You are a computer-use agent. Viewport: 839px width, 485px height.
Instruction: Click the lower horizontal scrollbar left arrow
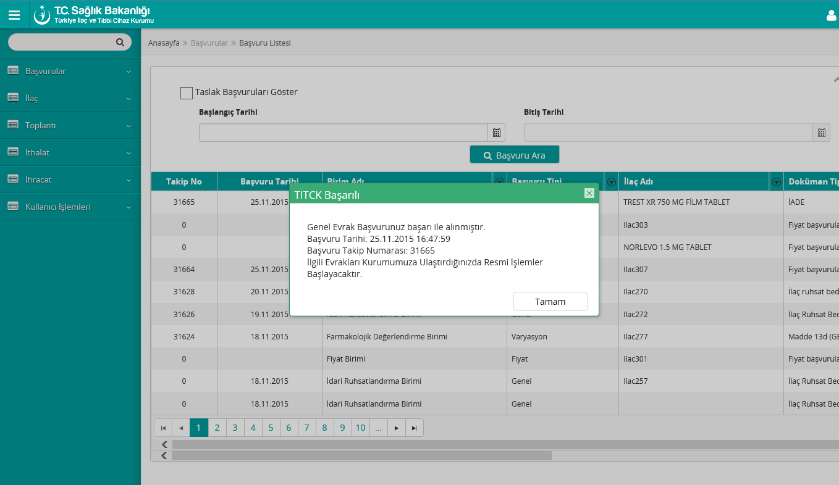(165, 456)
